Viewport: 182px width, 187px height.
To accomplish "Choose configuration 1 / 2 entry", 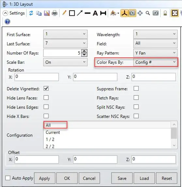I will tap(50, 139).
